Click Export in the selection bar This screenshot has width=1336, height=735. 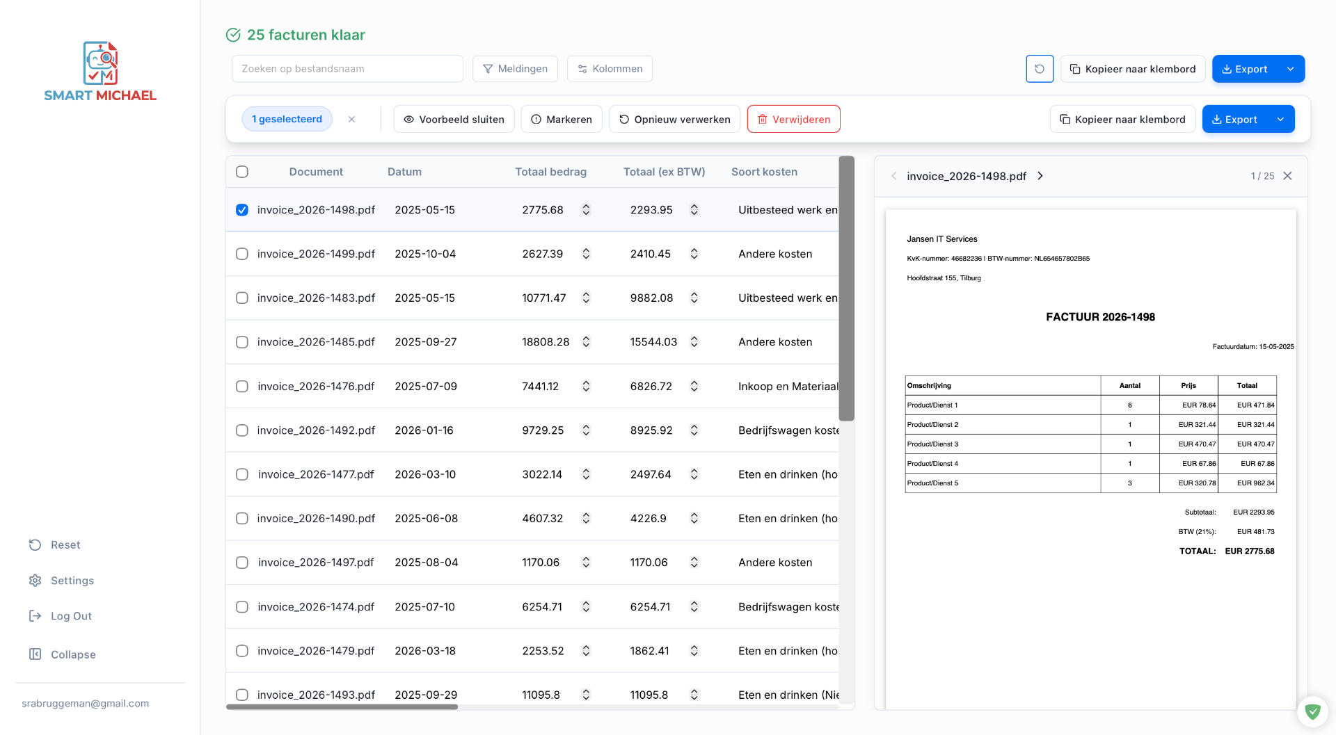pos(1234,119)
